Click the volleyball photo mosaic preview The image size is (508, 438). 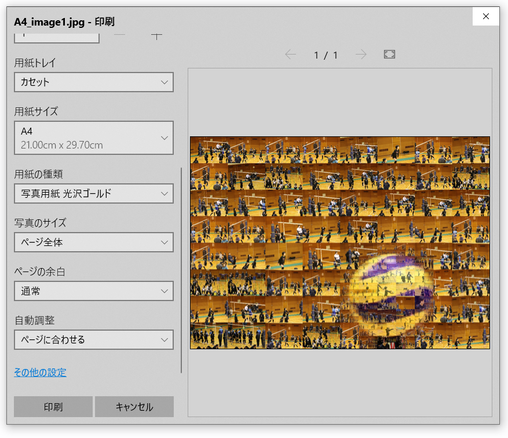click(340, 242)
